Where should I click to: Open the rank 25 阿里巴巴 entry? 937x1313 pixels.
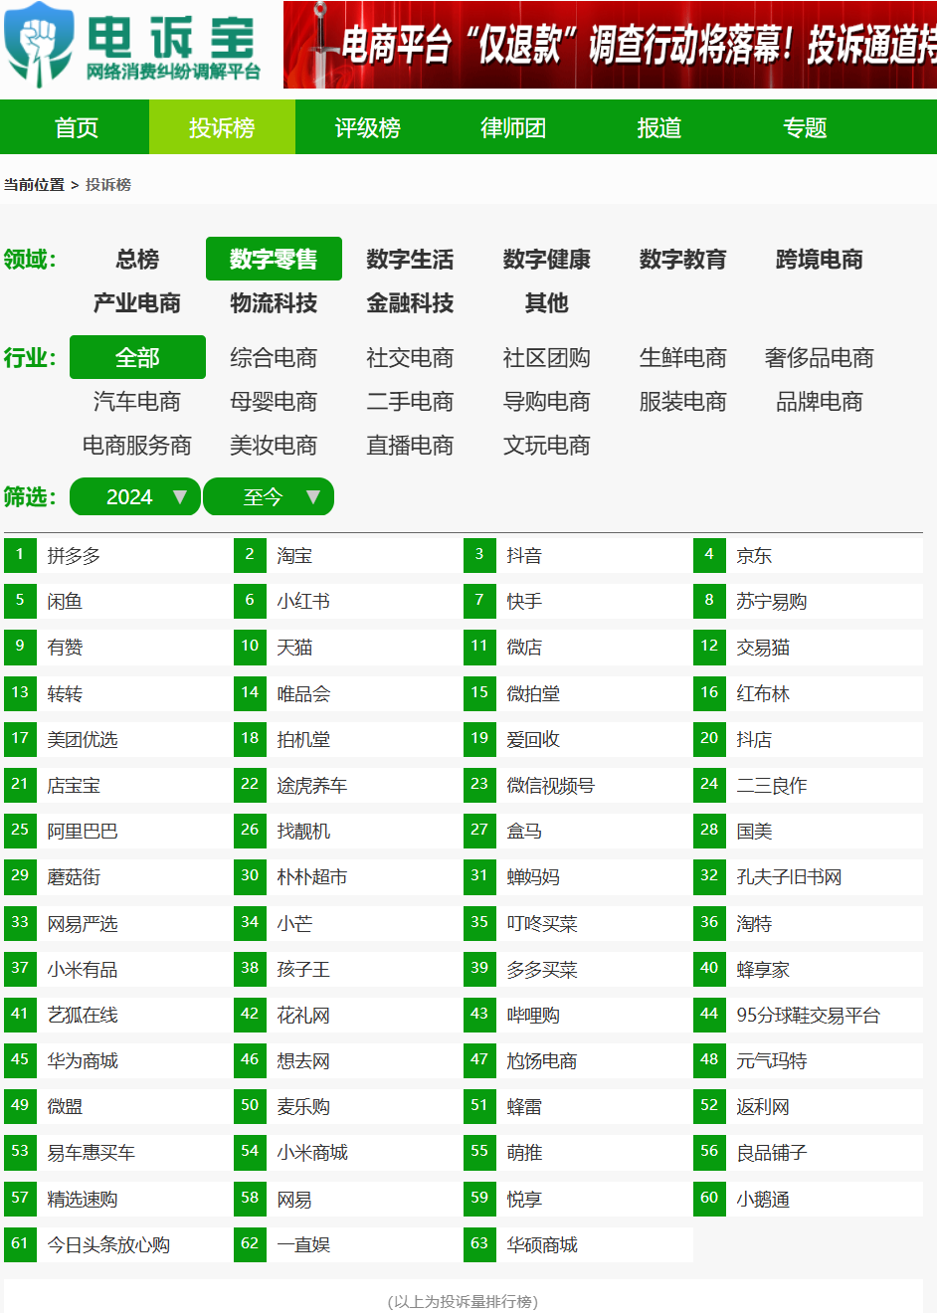118,831
